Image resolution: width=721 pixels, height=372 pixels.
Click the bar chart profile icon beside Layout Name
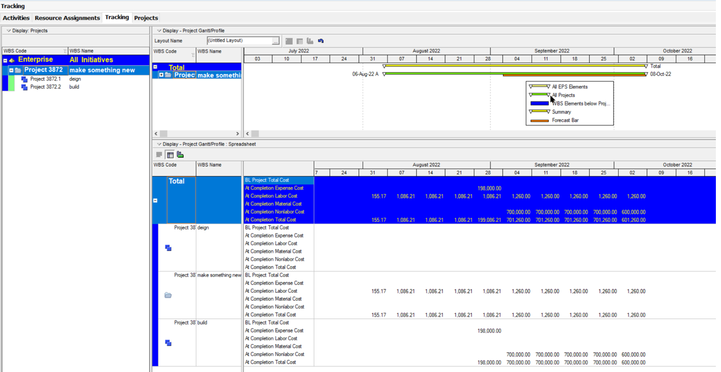(310, 41)
